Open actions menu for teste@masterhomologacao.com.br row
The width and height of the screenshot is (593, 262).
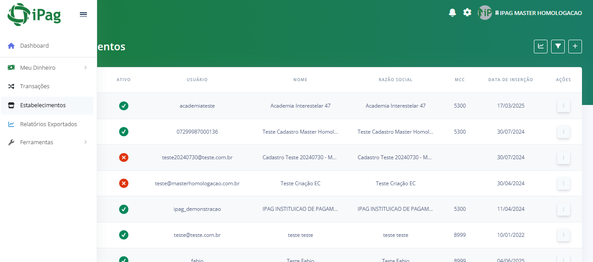(563, 183)
